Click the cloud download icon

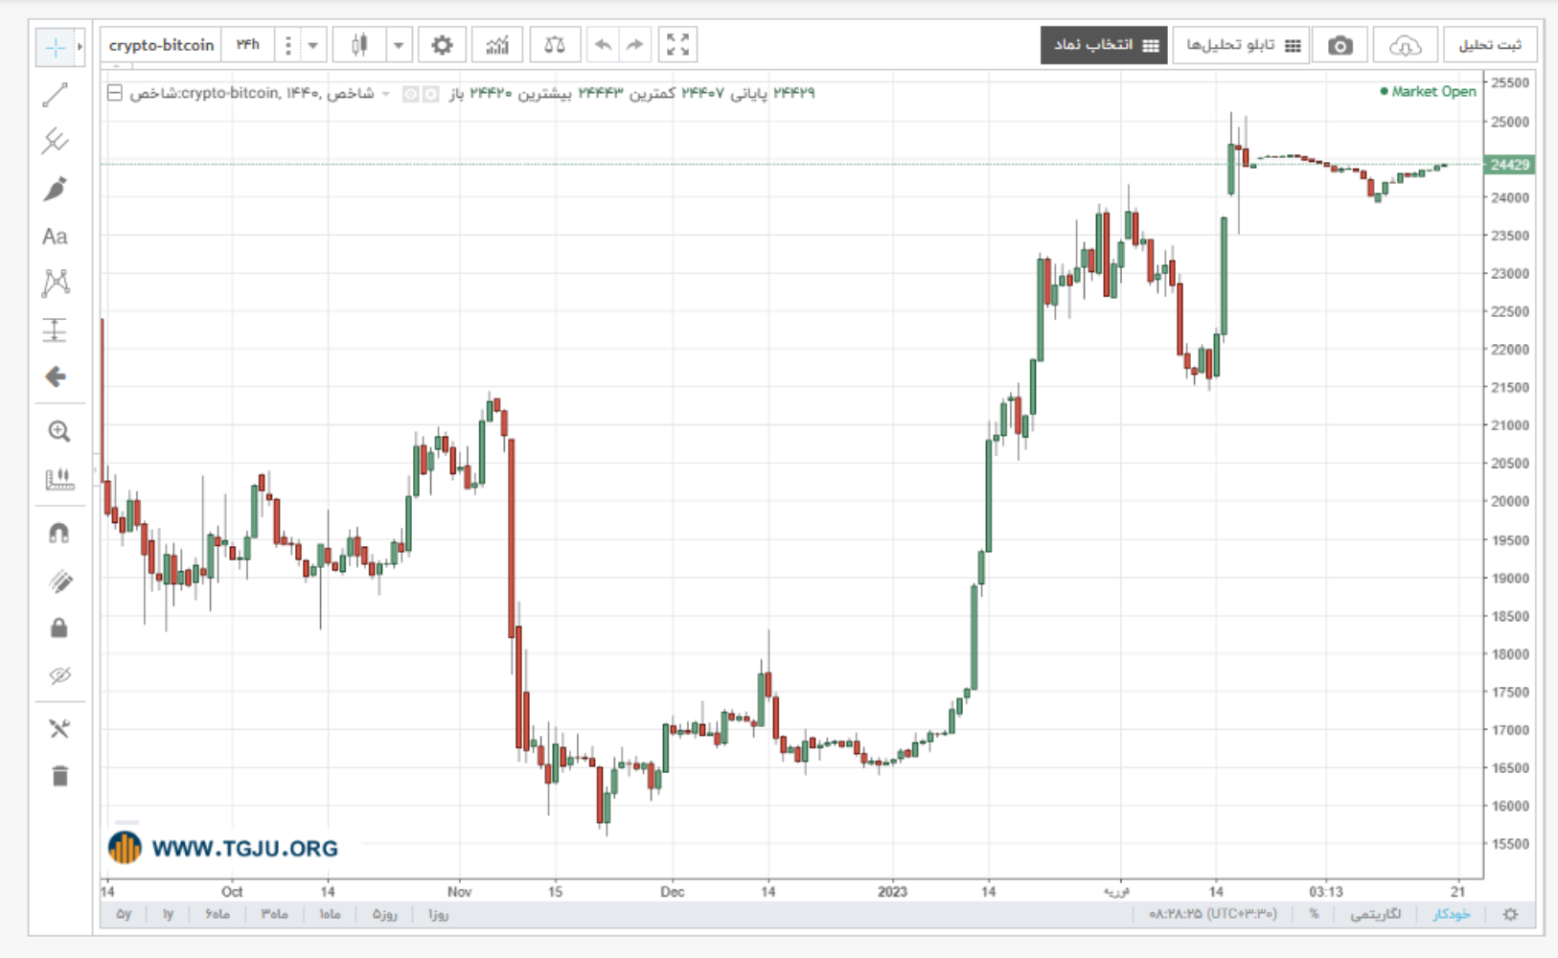[x=1405, y=45]
